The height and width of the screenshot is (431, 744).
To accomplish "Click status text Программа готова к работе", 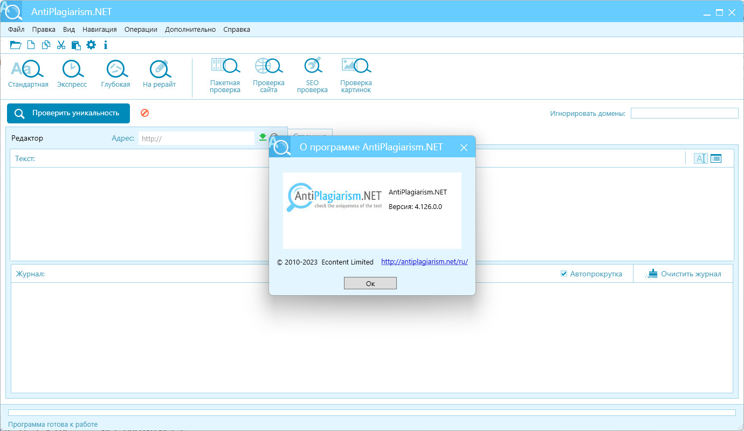I will click(53, 425).
